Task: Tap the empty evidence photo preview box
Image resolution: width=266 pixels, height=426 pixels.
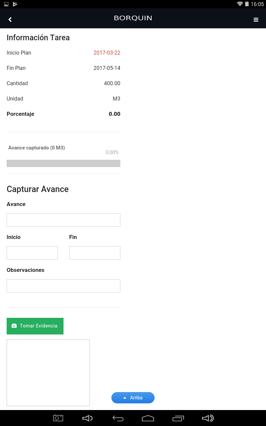Action: click(x=48, y=373)
